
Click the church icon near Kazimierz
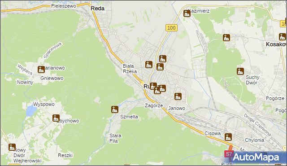tap(187, 13)
